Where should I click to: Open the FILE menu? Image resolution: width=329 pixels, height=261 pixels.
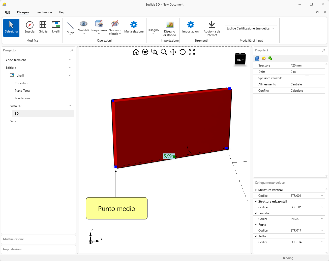coord(7,12)
